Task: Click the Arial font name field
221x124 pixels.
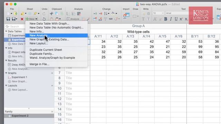Action: pyautogui.click(x=177, y=13)
